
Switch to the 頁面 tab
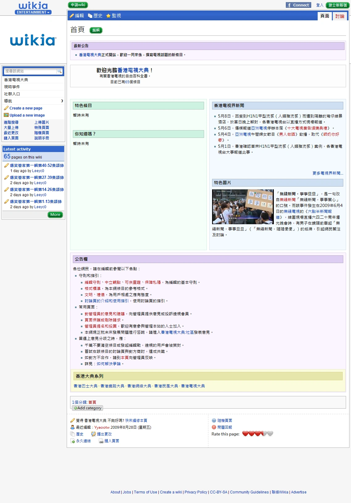point(325,16)
